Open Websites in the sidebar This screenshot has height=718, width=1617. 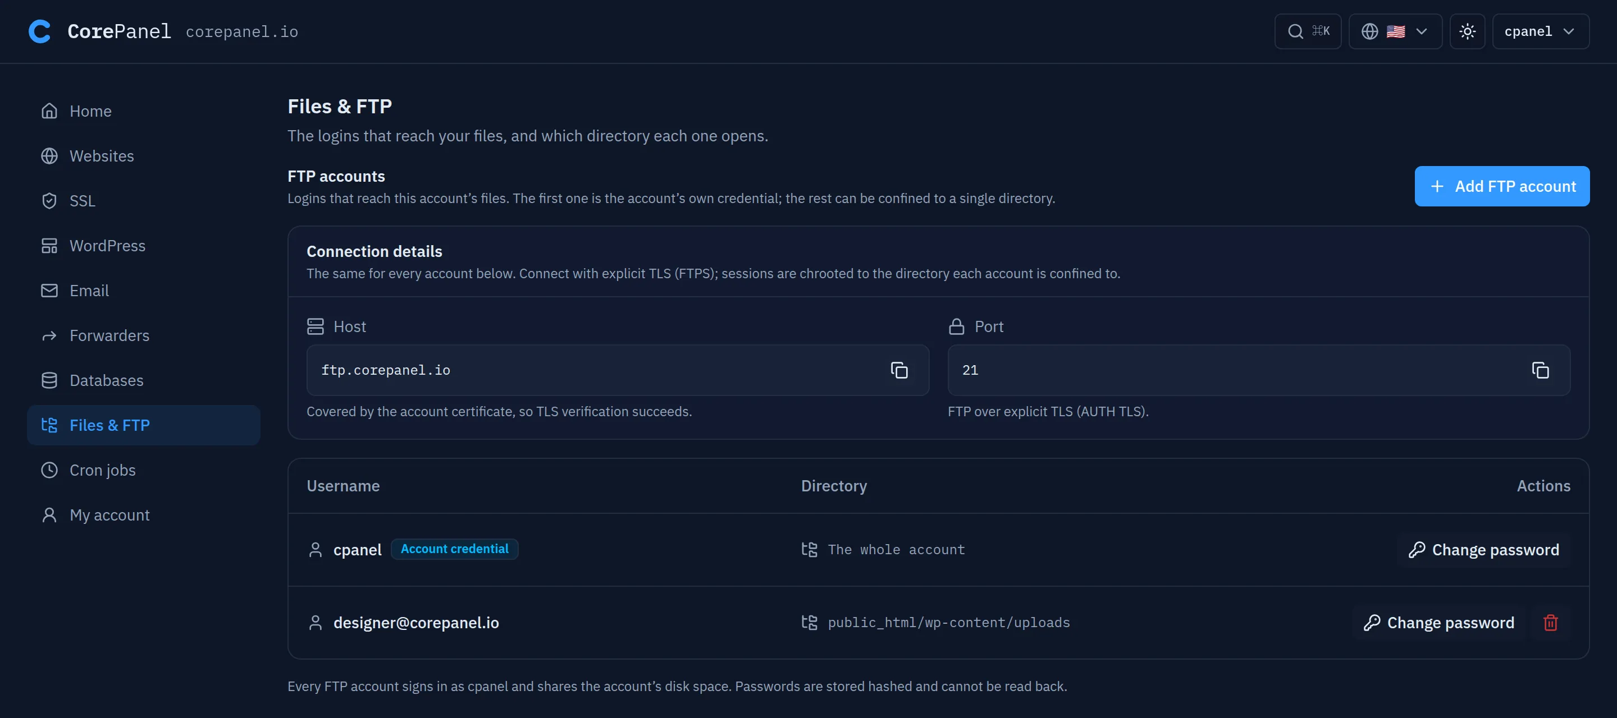pyautogui.click(x=143, y=156)
